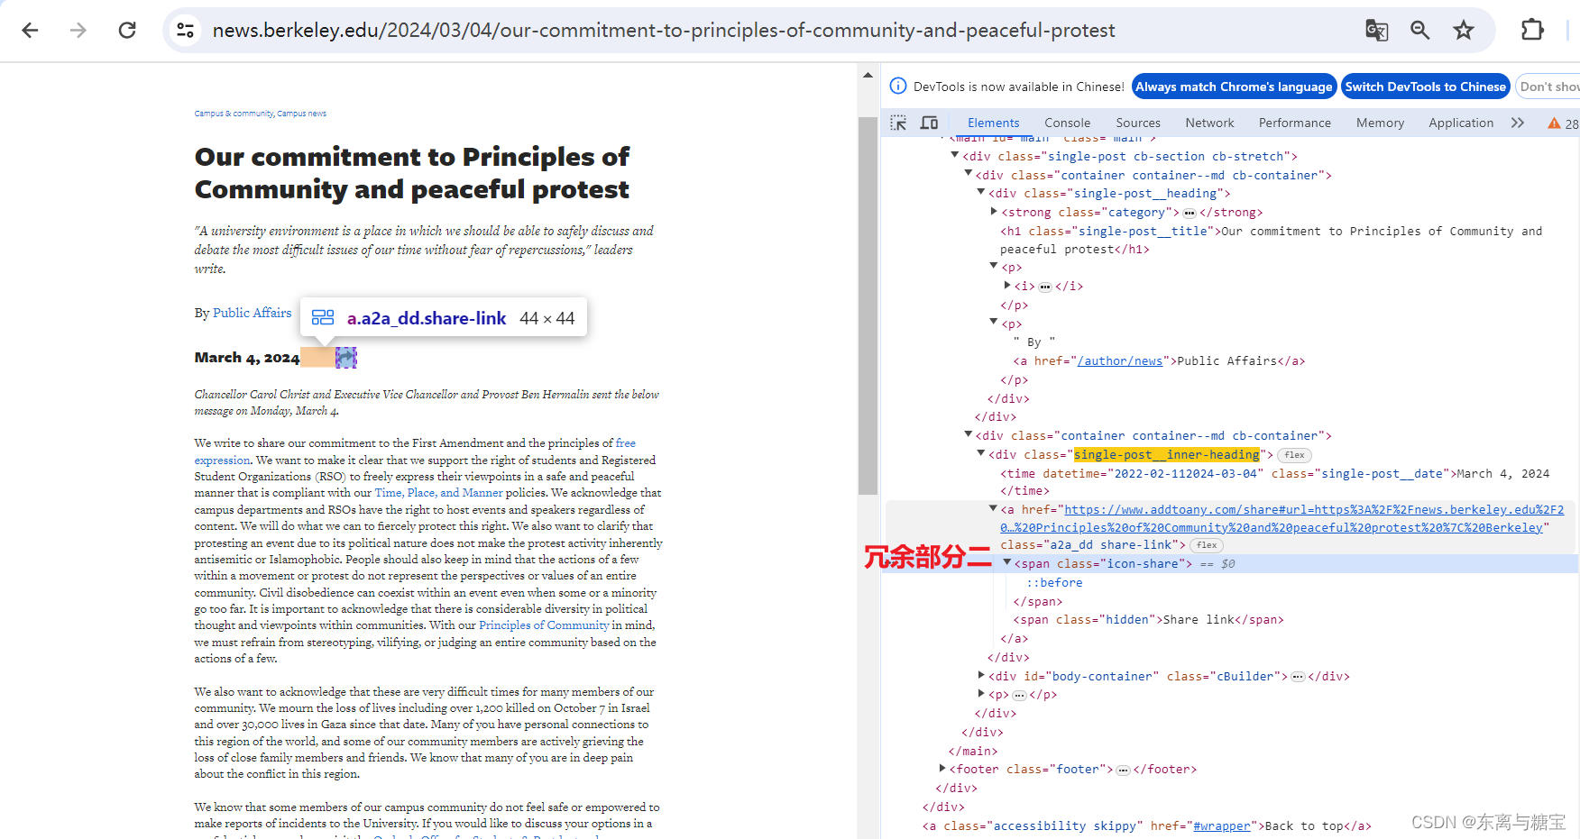This screenshot has width=1580, height=839.
Task: Open the zoom magnifier icon
Action: tap(1420, 31)
